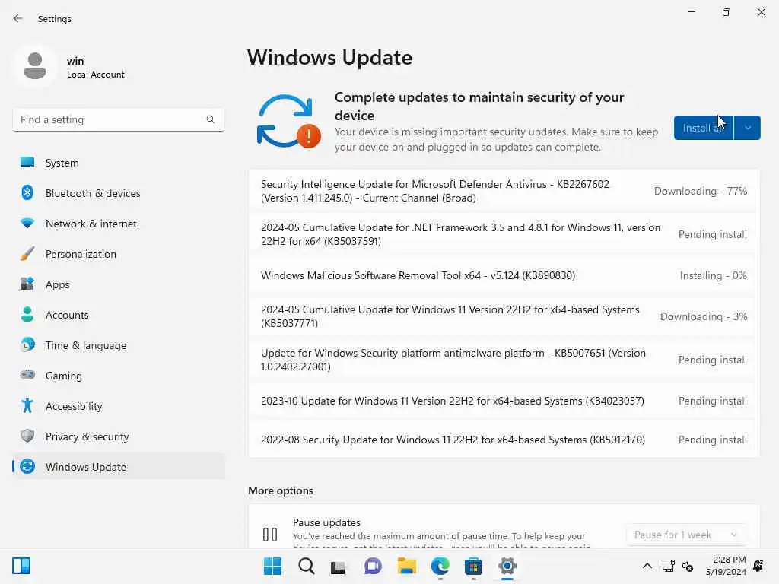The width and height of the screenshot is (779, 584).
Task: Open Network & internet settings
Action: pyautogui.click(x=118, y=224)
